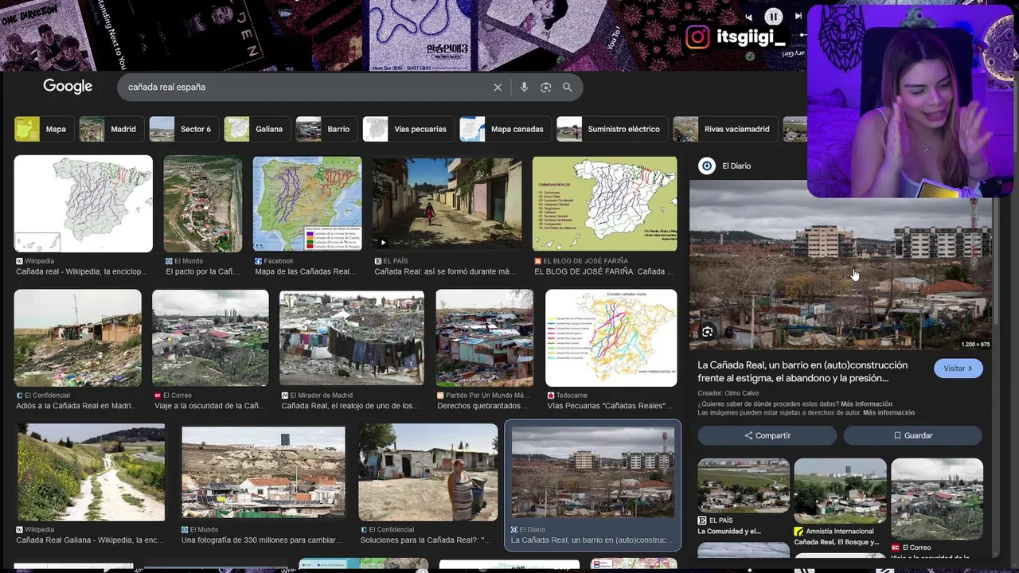Click the 1.200 × 675 image size label
Screen dimensions: 1019x573
click(975, 344)
